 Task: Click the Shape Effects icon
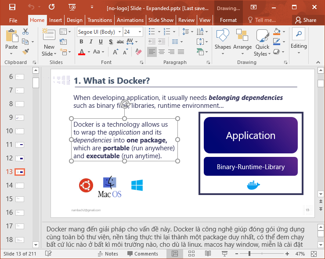coord(276,52)
